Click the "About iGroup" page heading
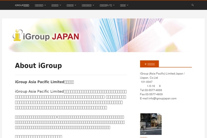 tap(38, 66)
